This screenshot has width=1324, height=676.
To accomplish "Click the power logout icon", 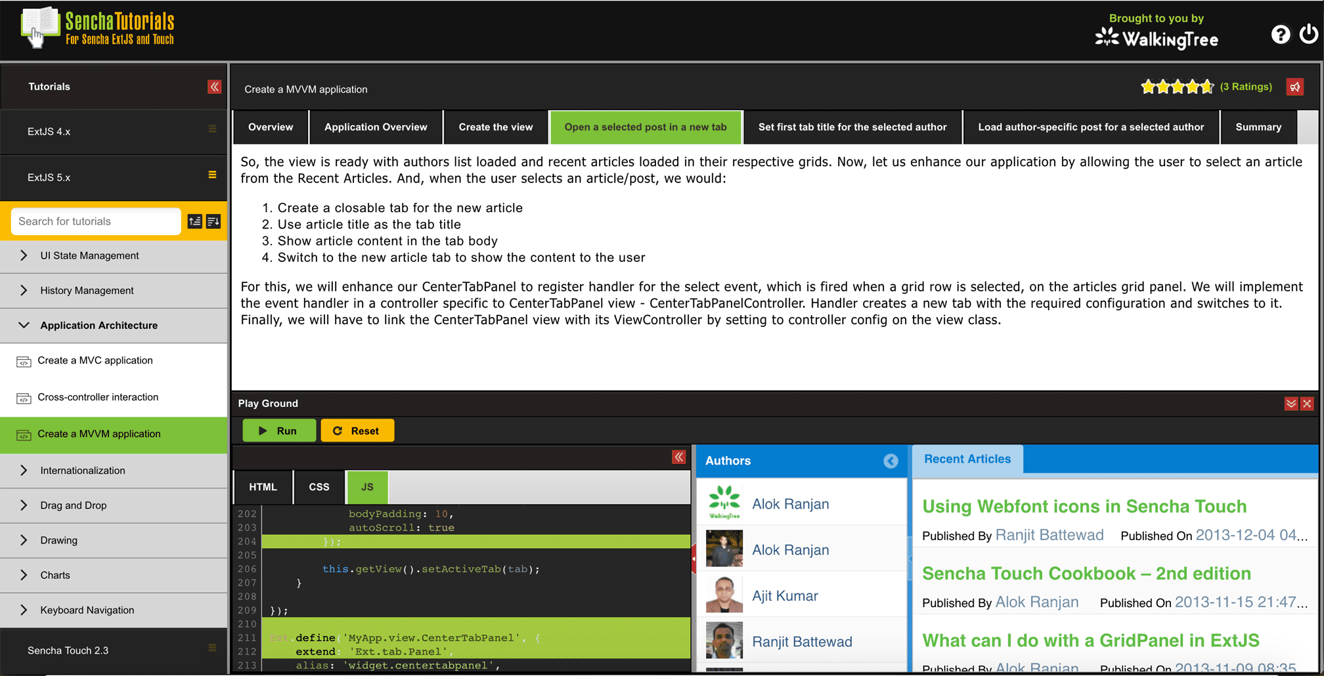I will pos(1308,34).
